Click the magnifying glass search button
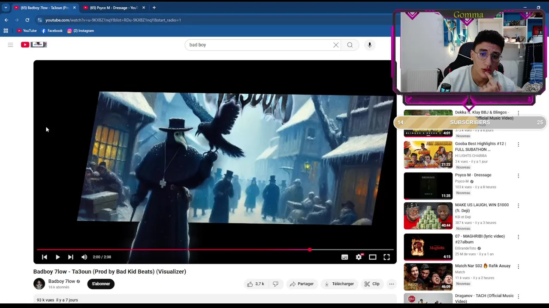The width and height of the screenshot is (549, 308). click(350, 45)
